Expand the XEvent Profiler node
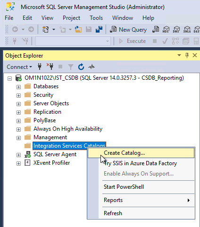Image resolution: width=200 pixels, height=227 pixels. point(18,163)
